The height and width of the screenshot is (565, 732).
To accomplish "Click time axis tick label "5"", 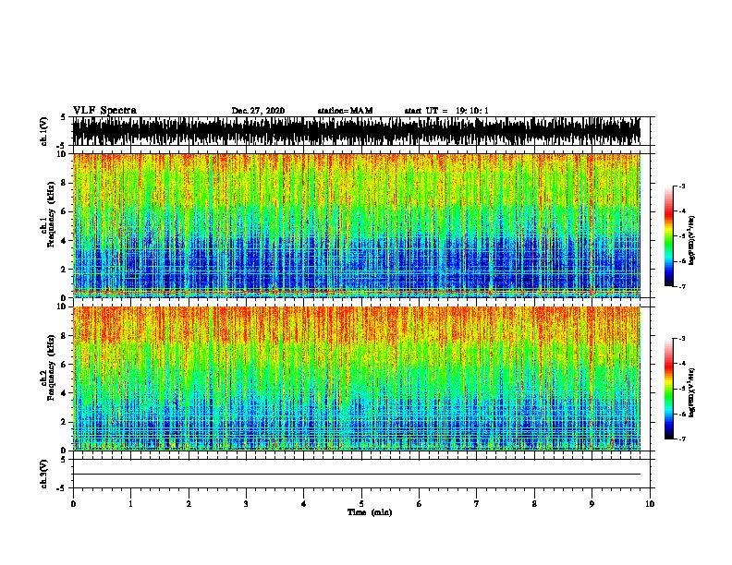I will [x=361, y=504].
